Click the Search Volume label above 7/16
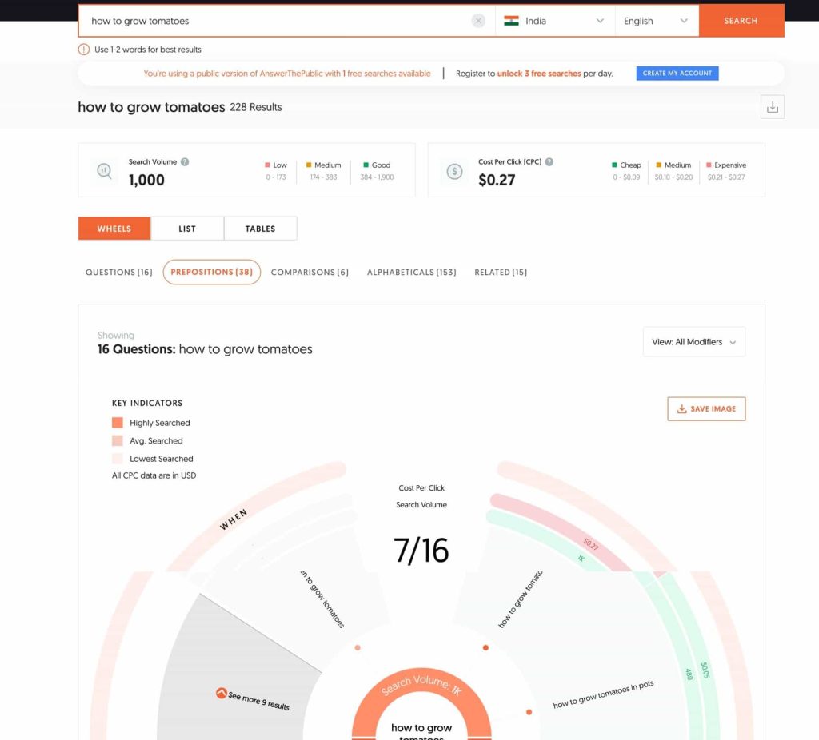This screenshot has width=819, height=740. pos(421,504)
